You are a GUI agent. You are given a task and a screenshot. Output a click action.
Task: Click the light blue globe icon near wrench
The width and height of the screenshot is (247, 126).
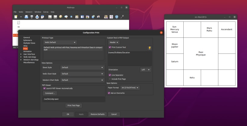(117, 17)
